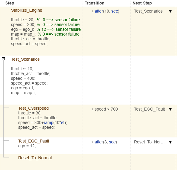Click 'map = map_i;' in Test_Scenarios
Screen dimensions: 177x170
click(24, 93)
